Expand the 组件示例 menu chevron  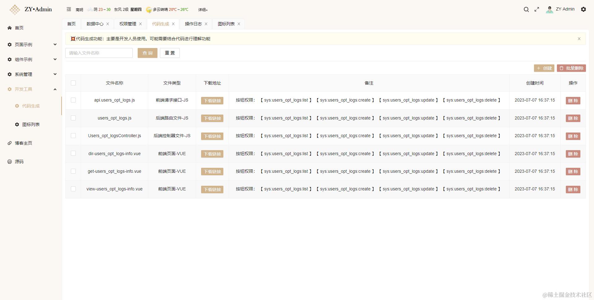tap(55, 59)
